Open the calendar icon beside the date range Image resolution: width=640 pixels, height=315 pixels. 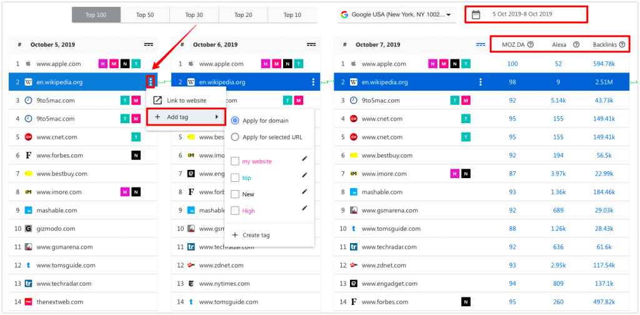point(476,15)
